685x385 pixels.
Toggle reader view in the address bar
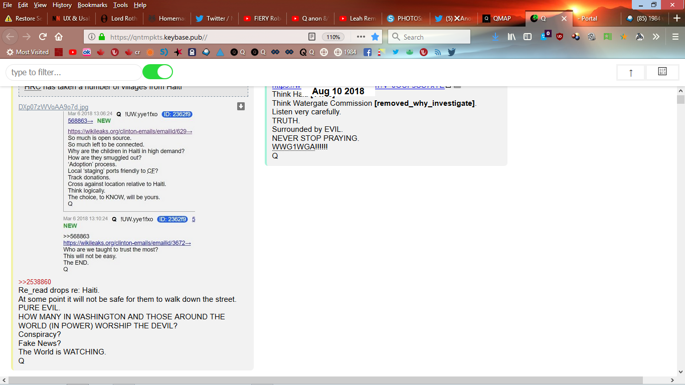311,37
